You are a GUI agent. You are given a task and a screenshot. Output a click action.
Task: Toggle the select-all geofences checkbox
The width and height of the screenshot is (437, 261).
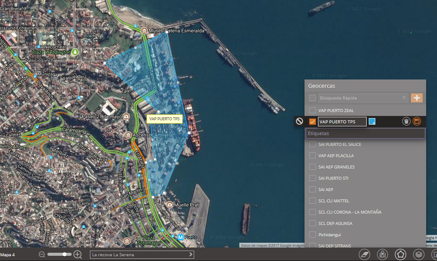pyautogui.click(x=312, y=98)
